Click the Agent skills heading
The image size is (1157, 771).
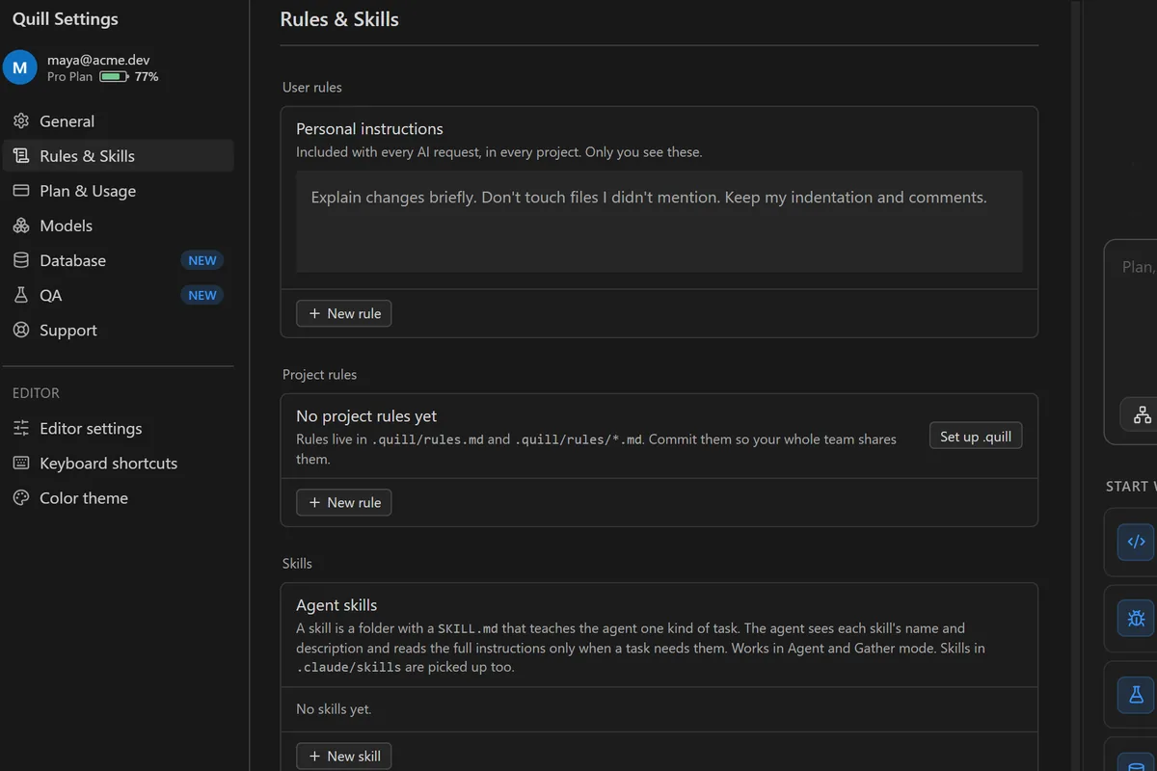(x=336, y=605)
